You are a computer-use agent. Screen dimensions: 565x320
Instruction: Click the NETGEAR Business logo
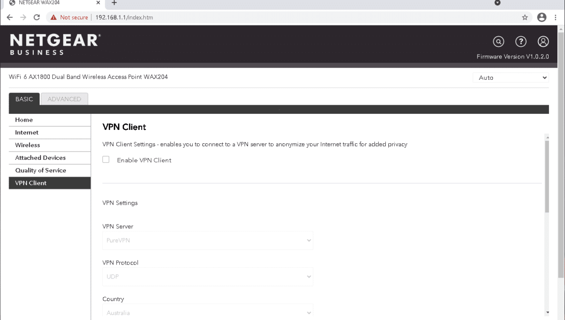coord(55,44)
